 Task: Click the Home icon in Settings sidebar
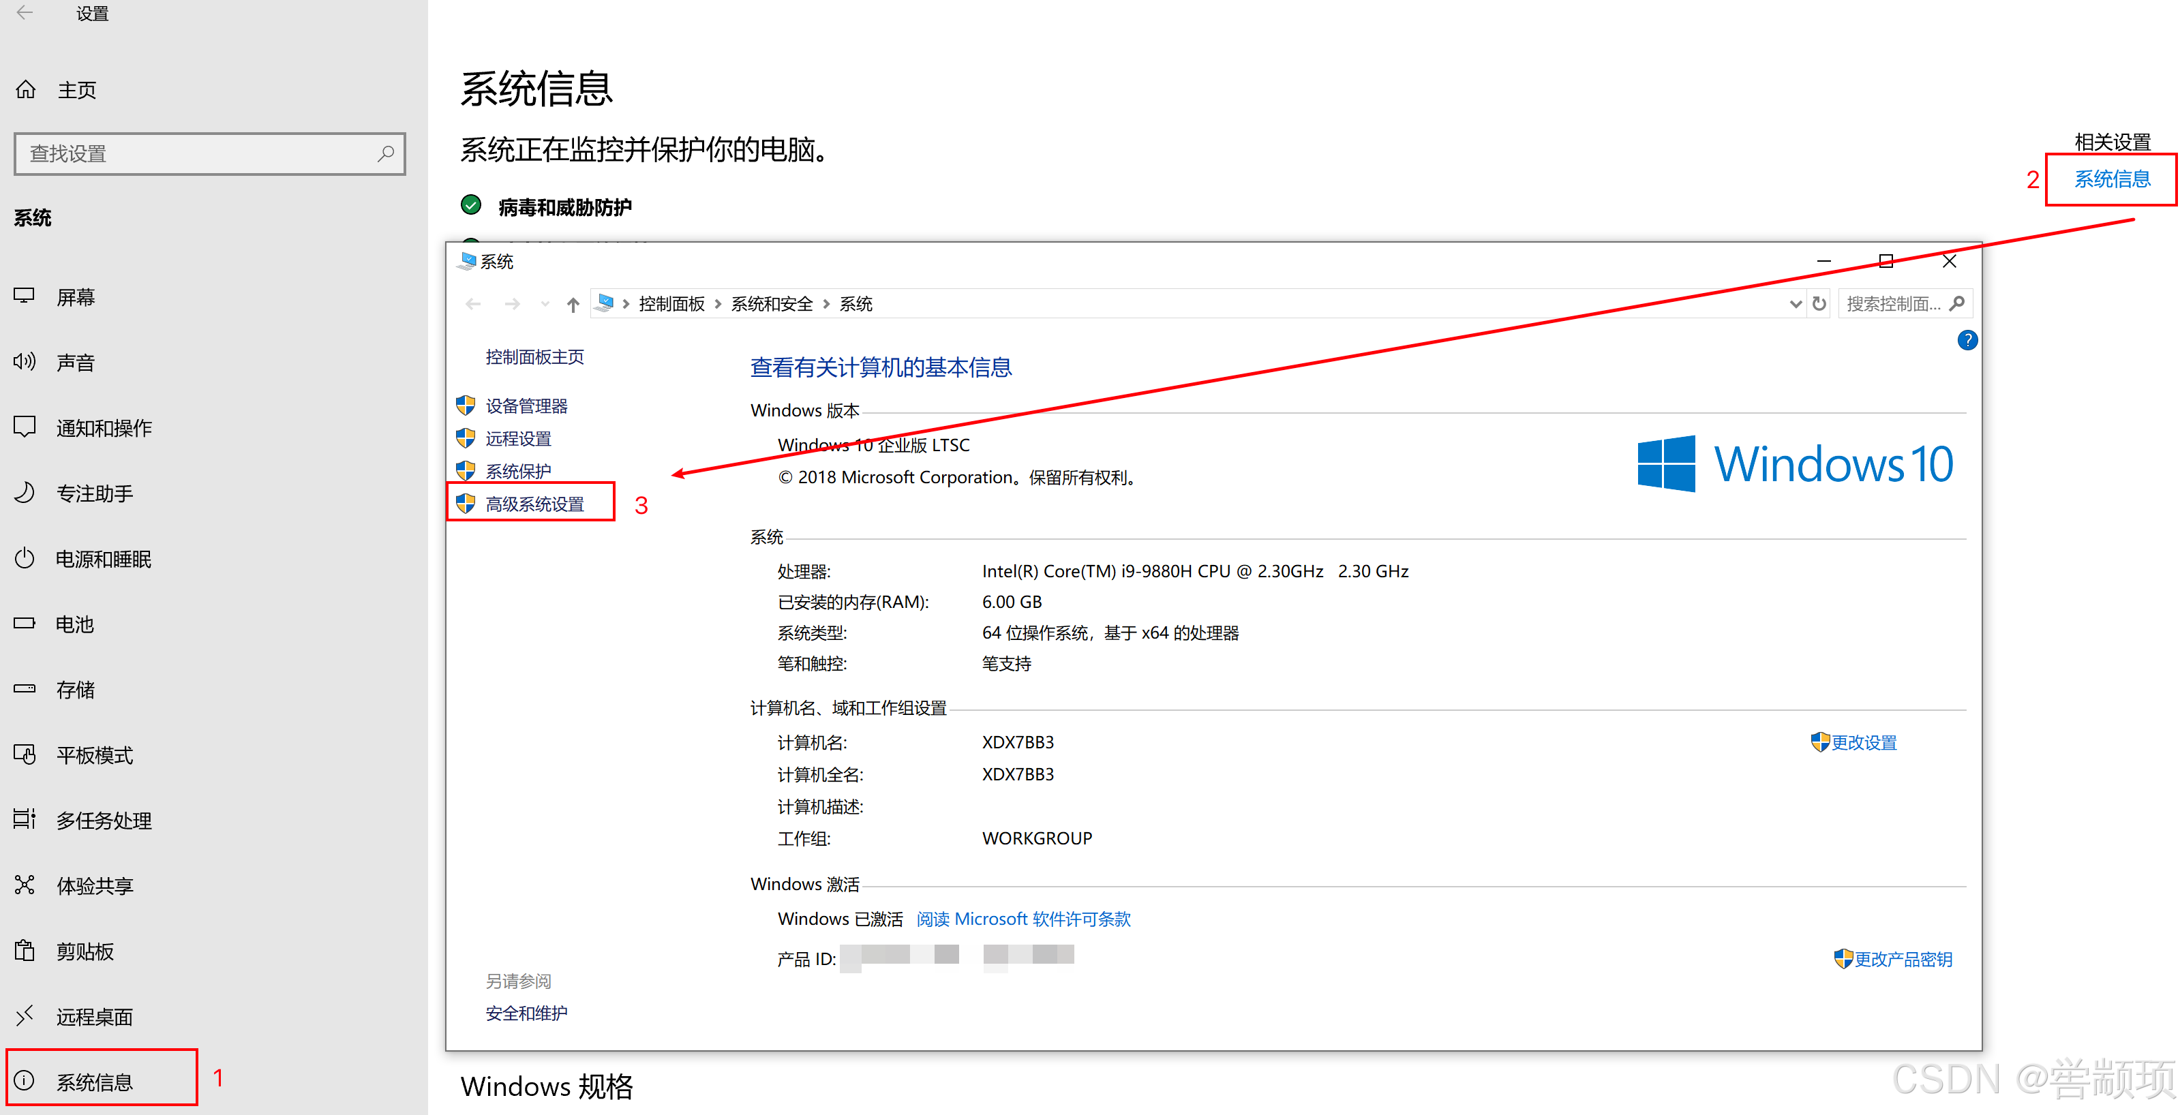click(26, 89)
